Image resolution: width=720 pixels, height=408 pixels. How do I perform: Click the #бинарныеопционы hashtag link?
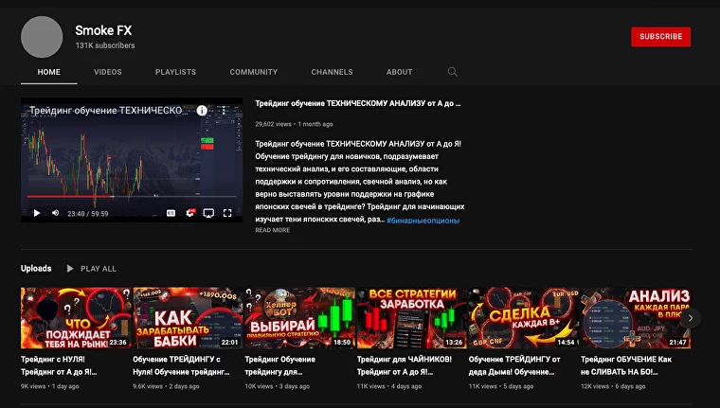click(423, 220)
